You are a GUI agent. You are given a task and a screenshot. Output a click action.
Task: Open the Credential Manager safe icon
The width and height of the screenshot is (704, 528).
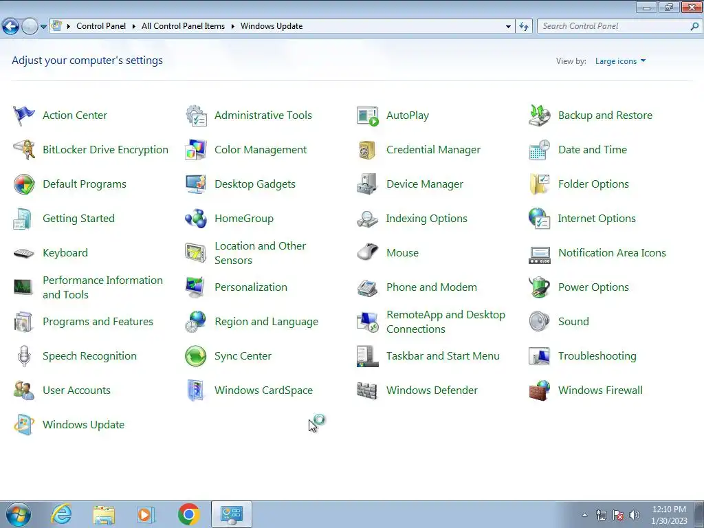[x=368, y=150]
